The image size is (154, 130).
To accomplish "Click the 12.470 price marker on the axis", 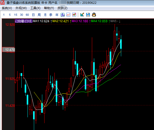I will (9, 50).
